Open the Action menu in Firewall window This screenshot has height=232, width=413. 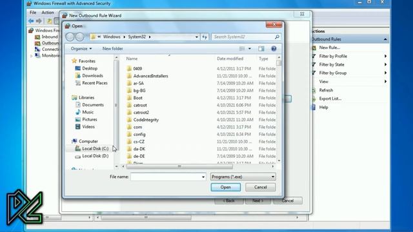48,13
